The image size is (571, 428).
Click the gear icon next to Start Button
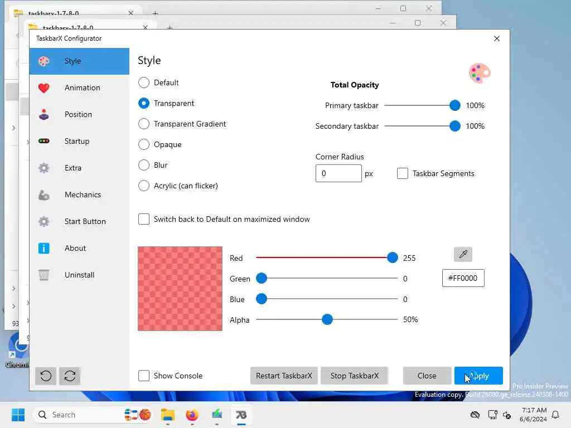click(43, 222)
